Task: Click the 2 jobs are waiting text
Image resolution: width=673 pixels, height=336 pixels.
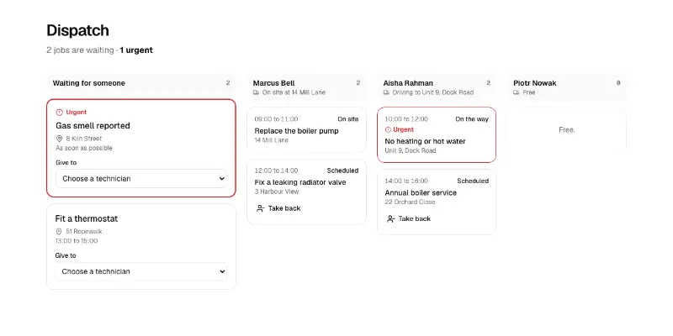Action: 80,50
